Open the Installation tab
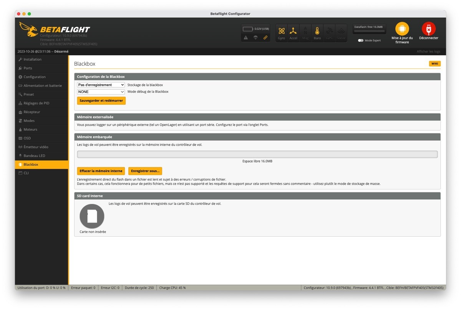The height and width of the screenshot is (310, 461). point(41,60)
